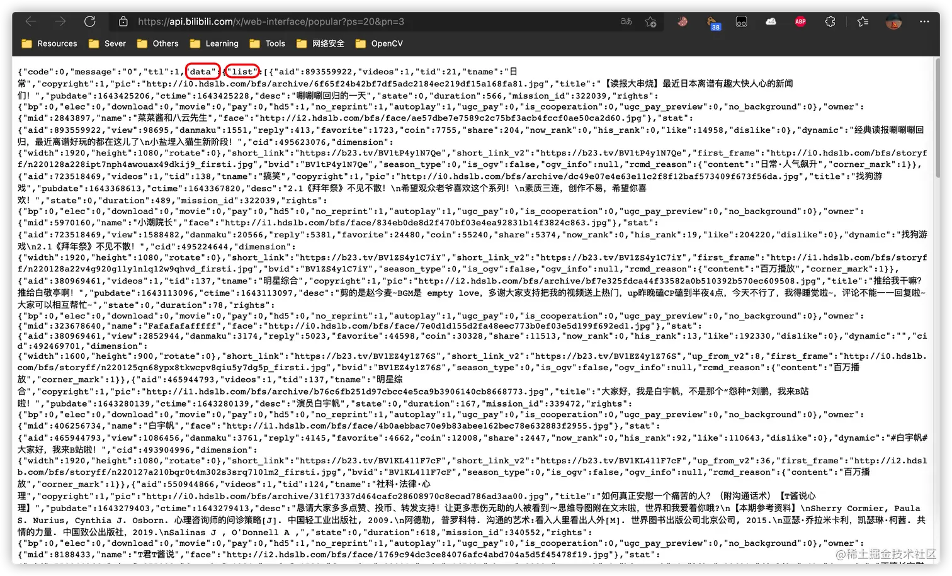Open the ABP ad blocker extension
This screenshot has height=576, width=952.
coord(801,21)
